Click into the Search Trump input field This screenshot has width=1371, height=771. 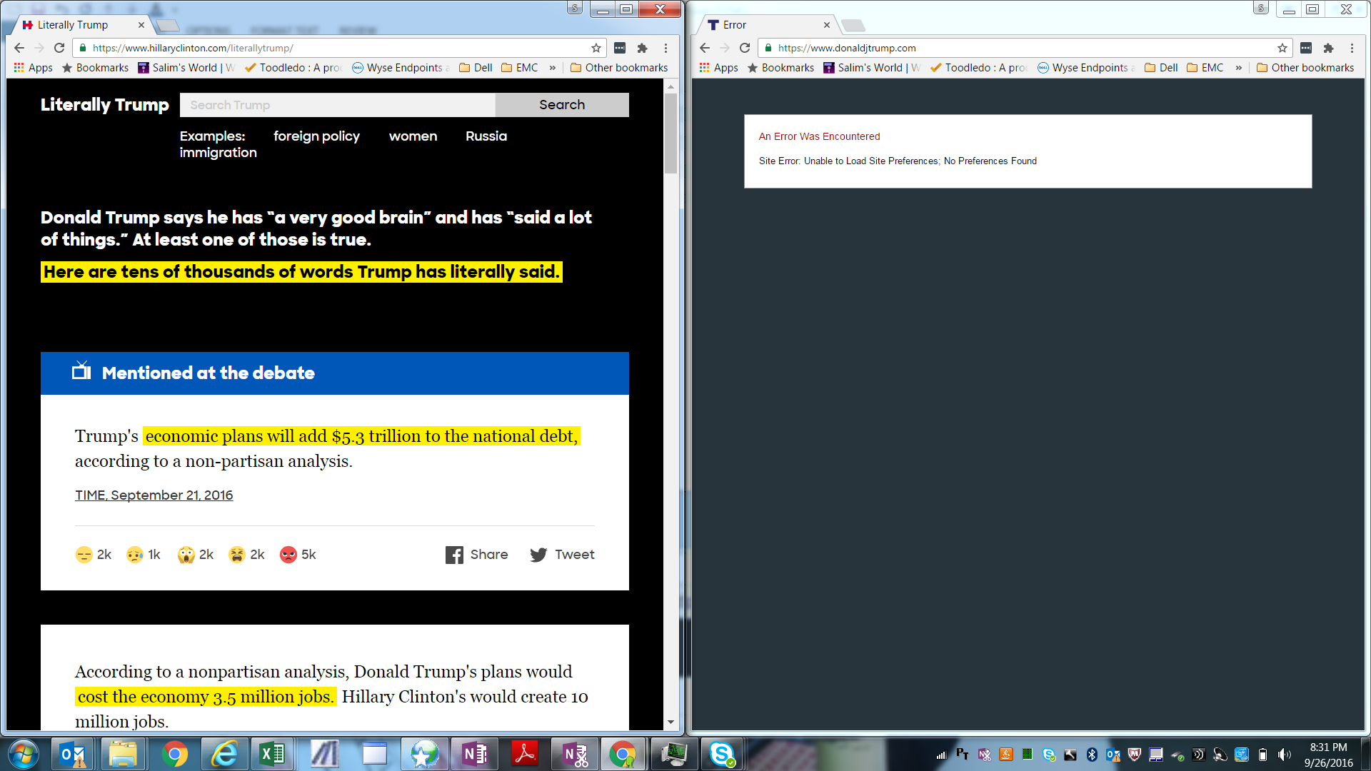(337, 105)
